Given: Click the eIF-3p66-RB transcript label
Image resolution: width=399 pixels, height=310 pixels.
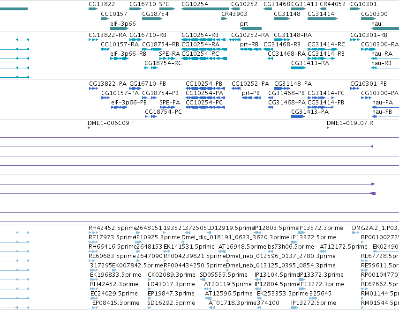Looking at the screenshot, I should coord(128,53).
